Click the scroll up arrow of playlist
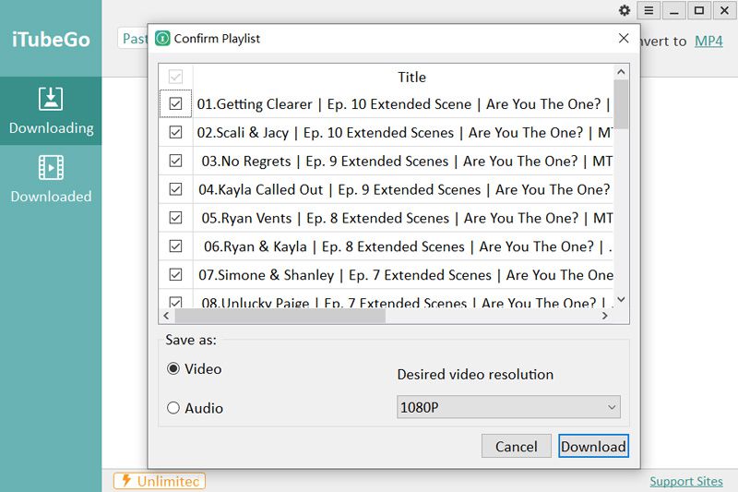The height and width of the screenshot is (492, 738). coord(621,72)
